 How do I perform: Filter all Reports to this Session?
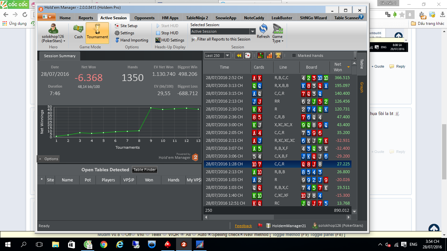click(221, 39)
